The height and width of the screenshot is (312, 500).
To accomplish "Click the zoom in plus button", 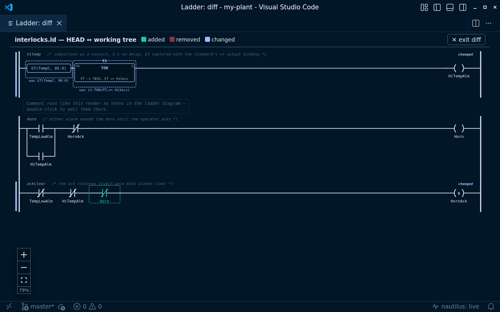I will [x=24, y=255].
